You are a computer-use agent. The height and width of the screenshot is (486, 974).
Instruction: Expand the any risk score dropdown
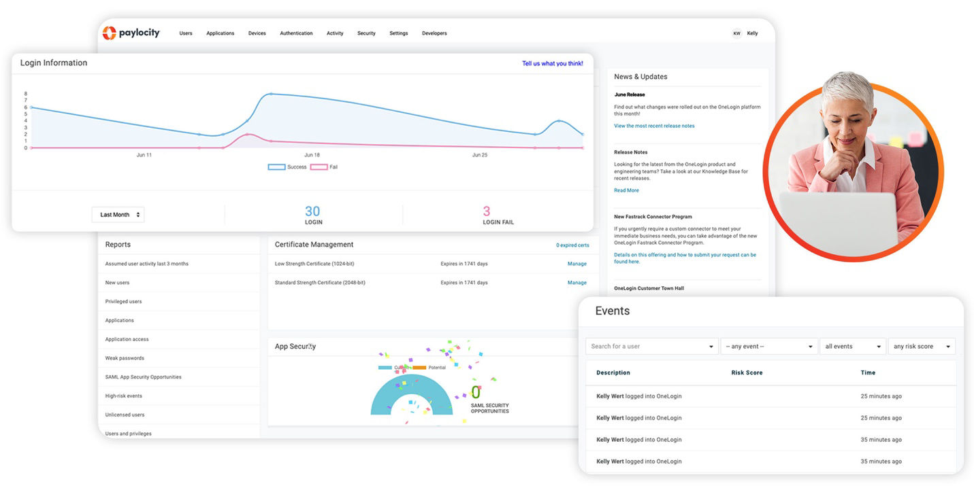(921, 347)
